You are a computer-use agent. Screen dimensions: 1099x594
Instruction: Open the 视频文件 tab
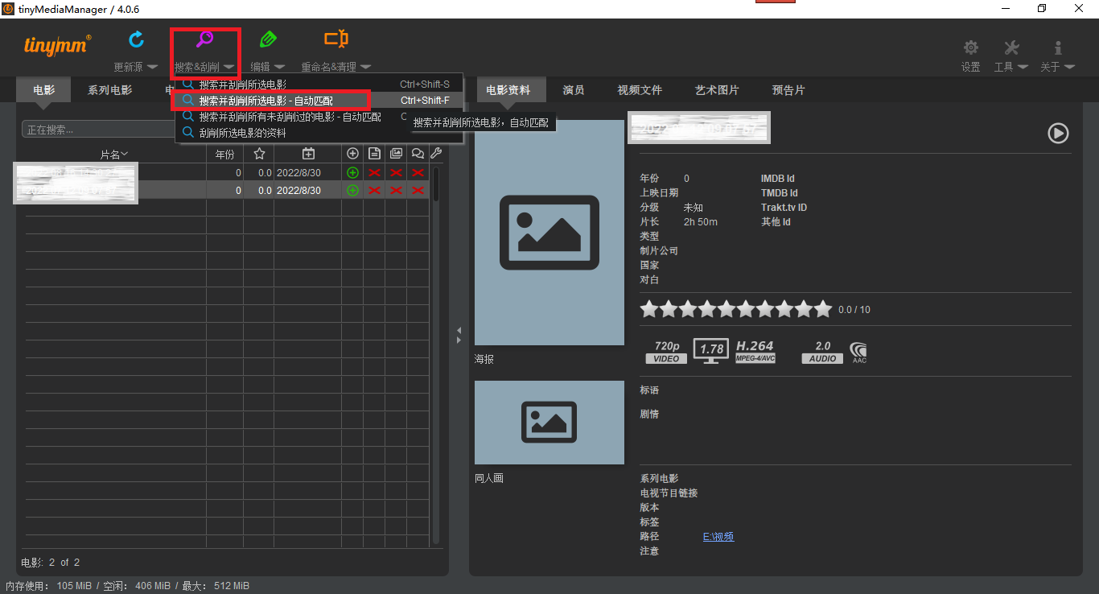pyautogui.click(x=640, y=90)
